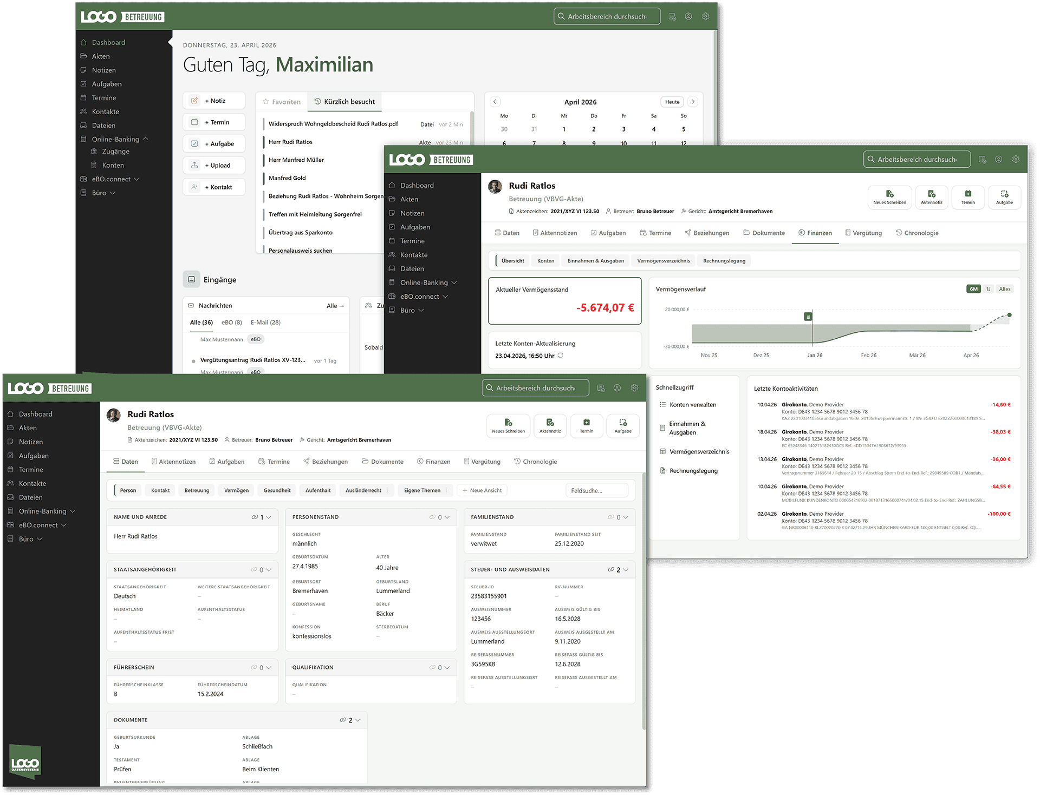
Task: Click the + Termin calendar icon on Dashboard
Action: (x=194, y=122)
